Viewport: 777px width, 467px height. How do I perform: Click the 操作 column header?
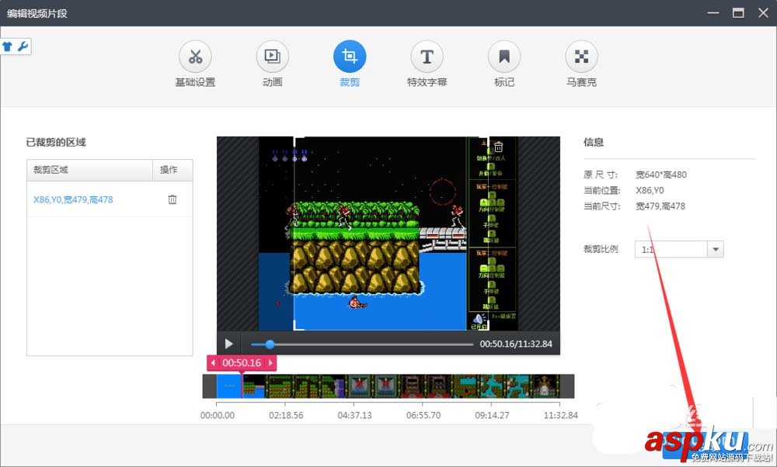pyautogui.click(x=172, y=170)
